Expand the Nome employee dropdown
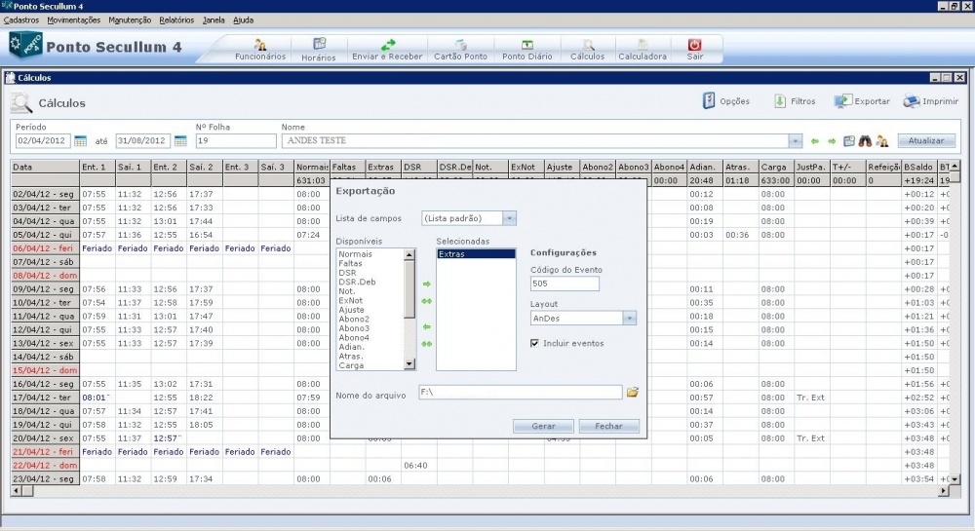 click(795, 141)
